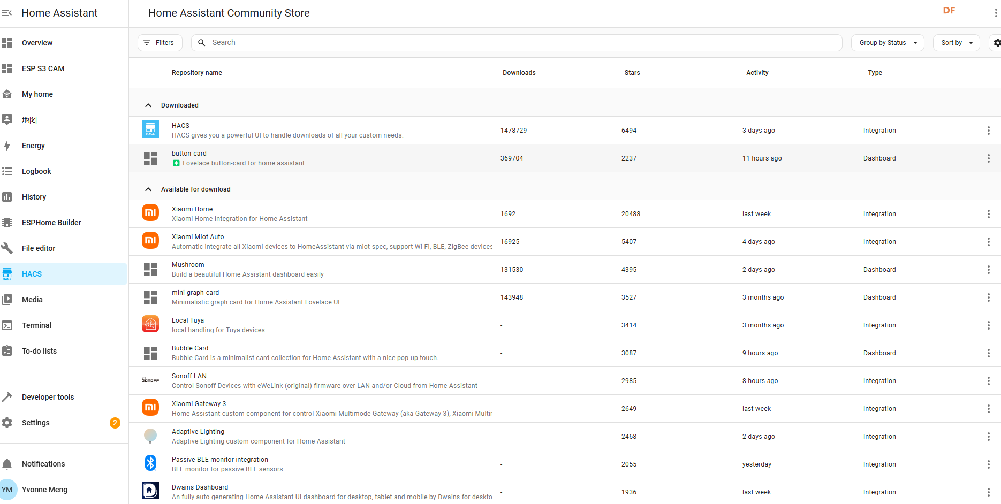Viewport: 1001px width, 504px height.
Task: Click the Local Tuya logo icon
Action: (150, 324)
